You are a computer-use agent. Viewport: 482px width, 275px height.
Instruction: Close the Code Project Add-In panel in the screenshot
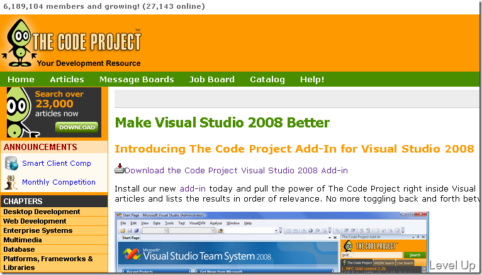coord(423,237)
